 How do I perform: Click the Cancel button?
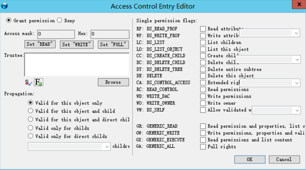pyautogui.click(x=284, y=159)
